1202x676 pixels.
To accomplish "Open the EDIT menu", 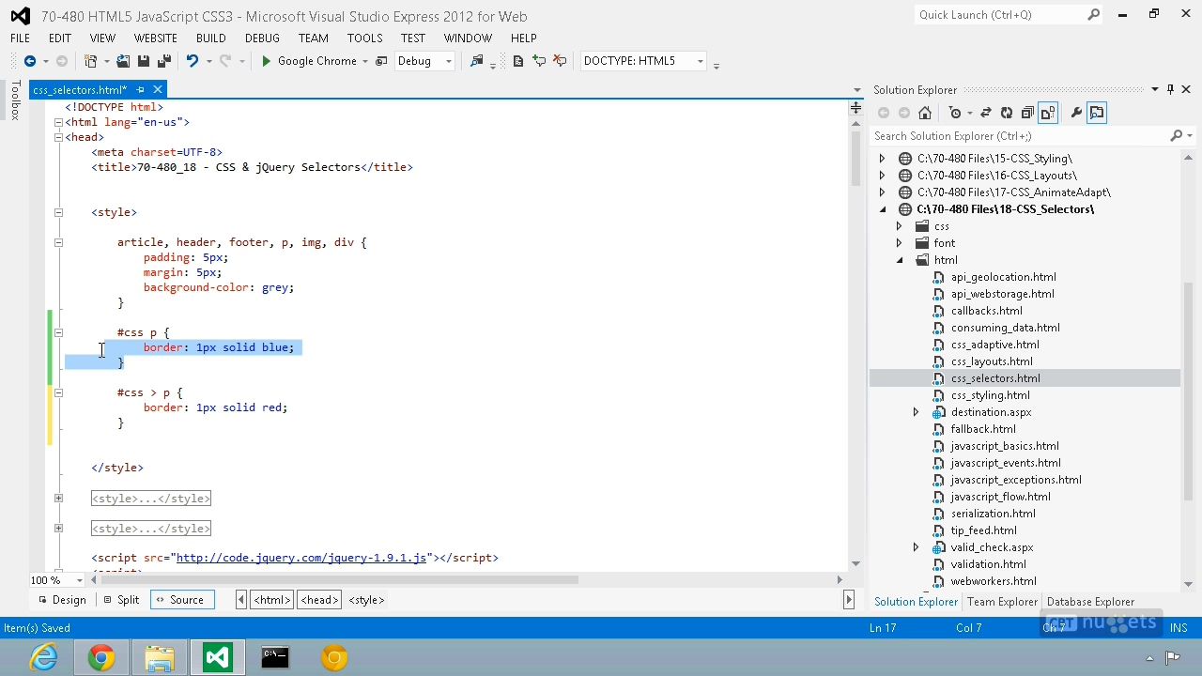I will click(60, 38).
